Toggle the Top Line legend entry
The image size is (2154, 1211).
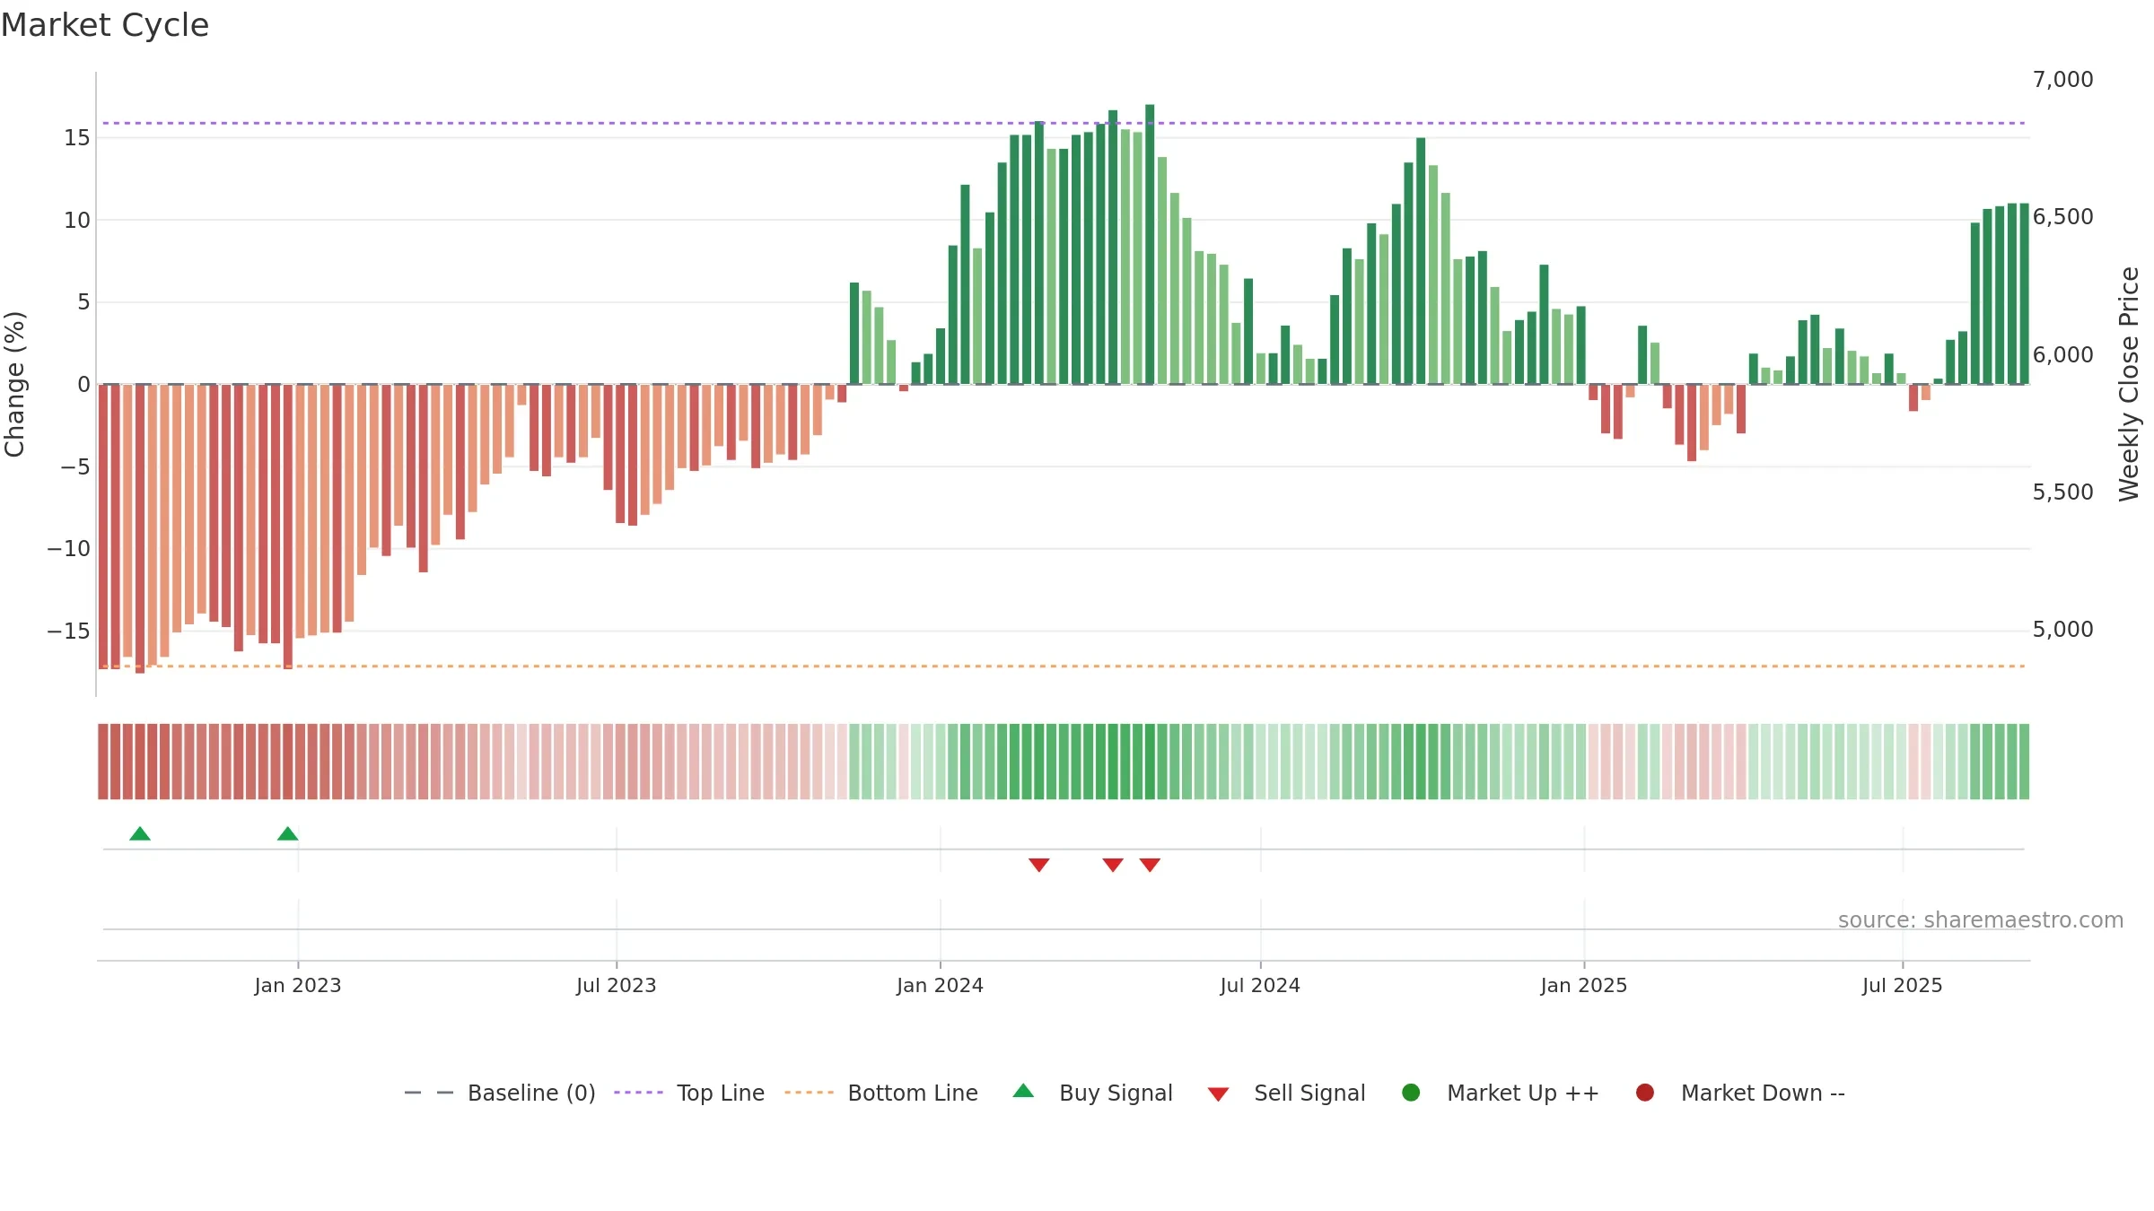689,1093
